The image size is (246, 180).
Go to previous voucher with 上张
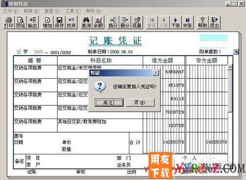click(x=164, y=22)
